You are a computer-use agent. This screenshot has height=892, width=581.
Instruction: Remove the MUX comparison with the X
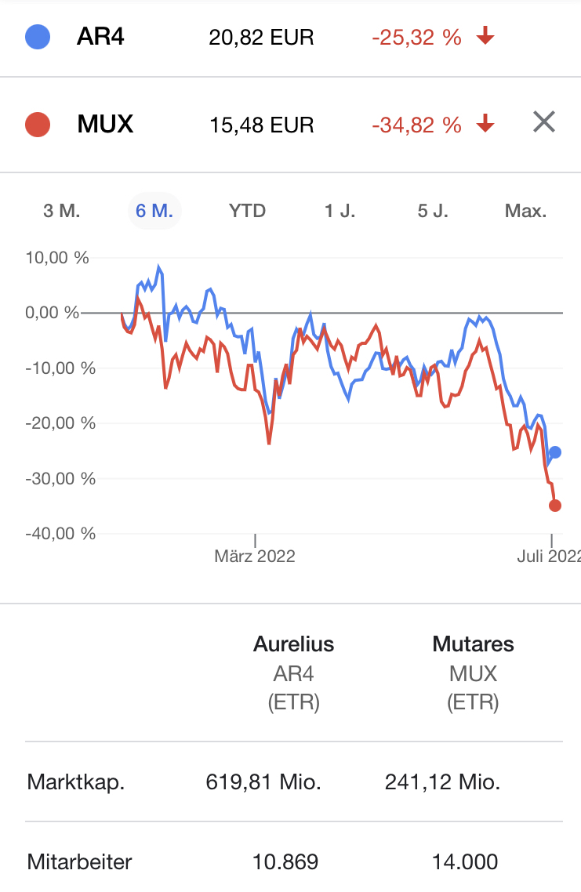pos(543,121)
